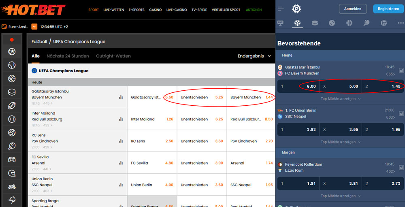Open 603 more markets in blue panel
Viewport: 405px width, 207px height.
(390, 117)
